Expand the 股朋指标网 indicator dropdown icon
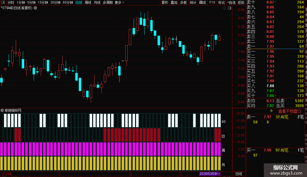 [2, 110]
